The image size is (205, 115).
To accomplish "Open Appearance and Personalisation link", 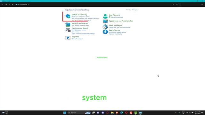I will coord(121,21).
